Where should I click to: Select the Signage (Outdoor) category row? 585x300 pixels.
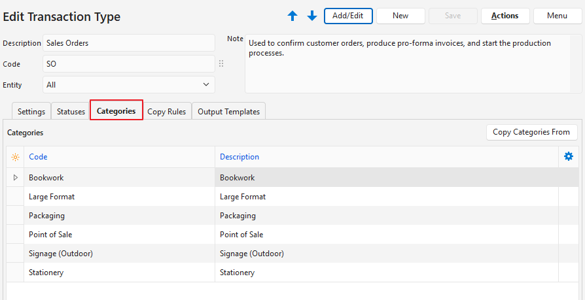pyautogui.click(x=118, y=254)
